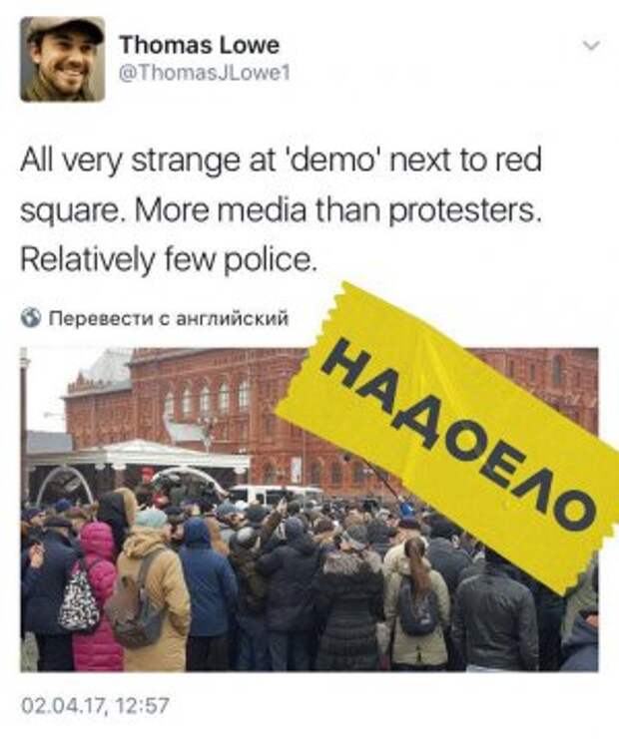
Task: Click the Thomas Lowe display name
Action: coord(199,45)
